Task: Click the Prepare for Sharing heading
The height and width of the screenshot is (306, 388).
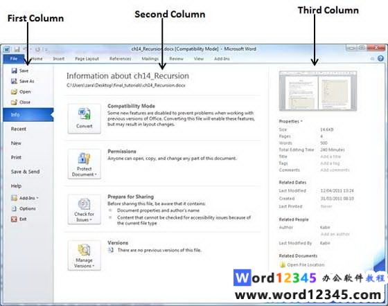Action: (x=131, y=197)
